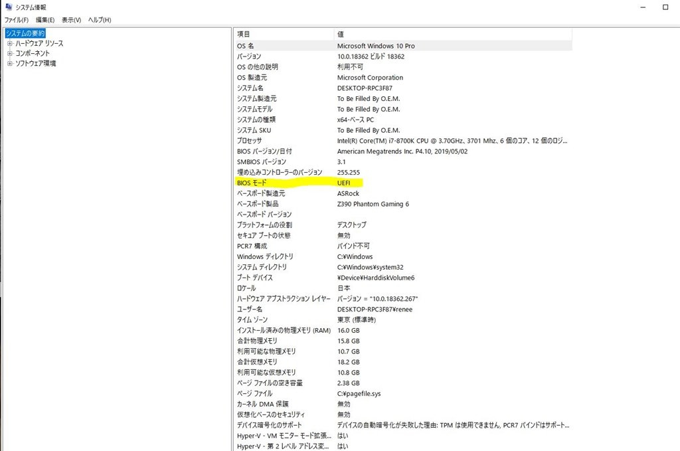680x451 pixels.
Task: Select システムの要約 tree node
Action: point(25,33)
